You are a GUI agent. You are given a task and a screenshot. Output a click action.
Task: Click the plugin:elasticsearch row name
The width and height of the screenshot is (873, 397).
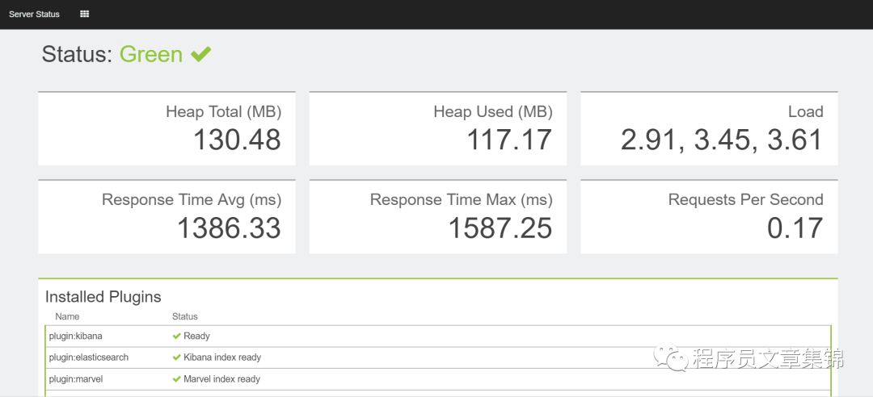(89, 357)
